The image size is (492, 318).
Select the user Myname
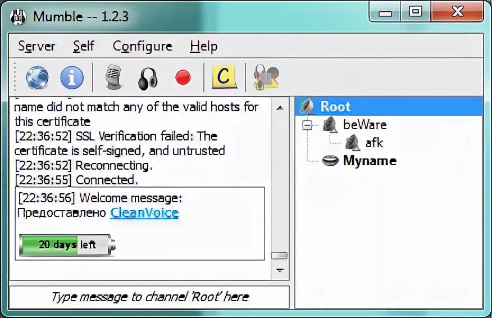(370, 161)
